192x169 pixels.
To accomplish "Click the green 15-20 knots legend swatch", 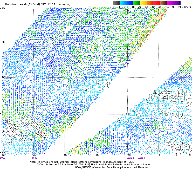I will click(x=136, y=3).
